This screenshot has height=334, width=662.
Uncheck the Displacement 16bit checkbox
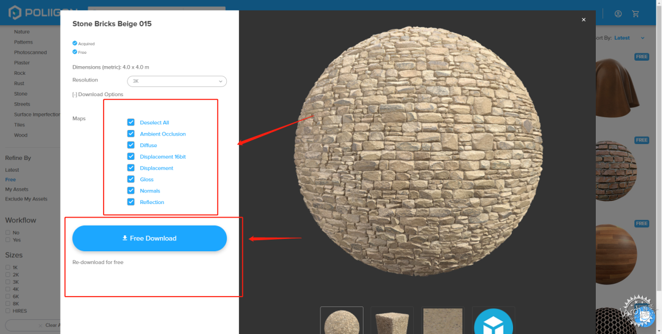(131, 157)
